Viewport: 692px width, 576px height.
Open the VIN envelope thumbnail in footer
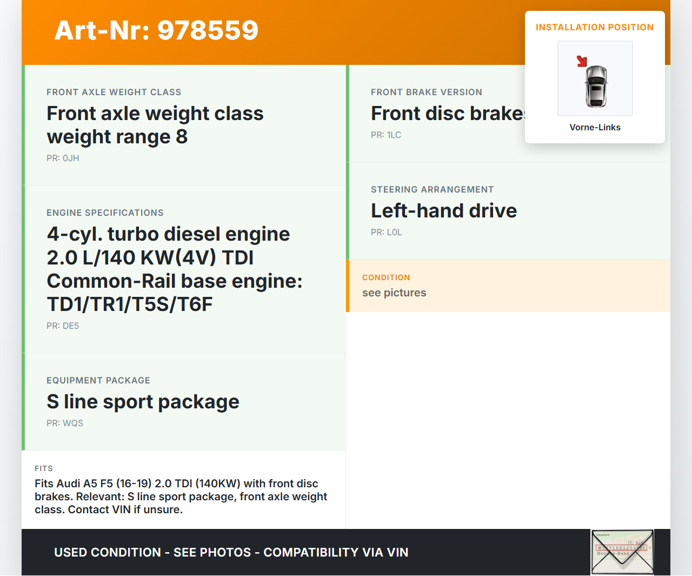click(622, 552)
